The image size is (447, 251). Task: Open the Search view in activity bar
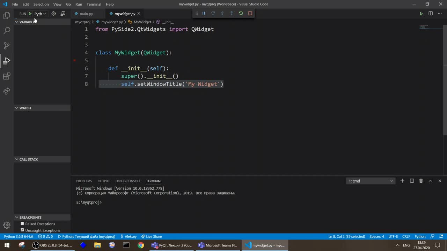point(7,31)
